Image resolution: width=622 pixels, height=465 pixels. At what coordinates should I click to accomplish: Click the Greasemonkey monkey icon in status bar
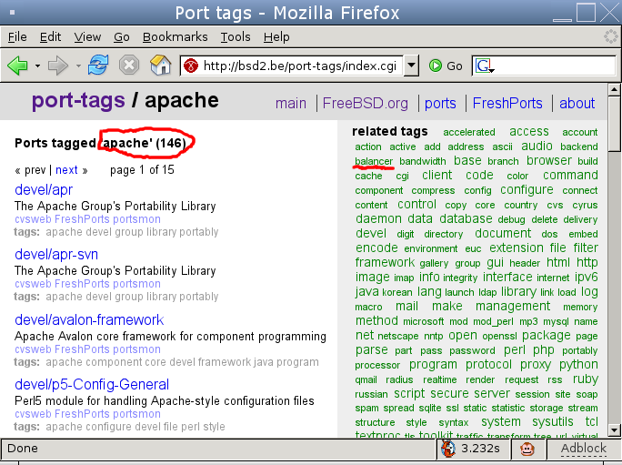(527, 449)
